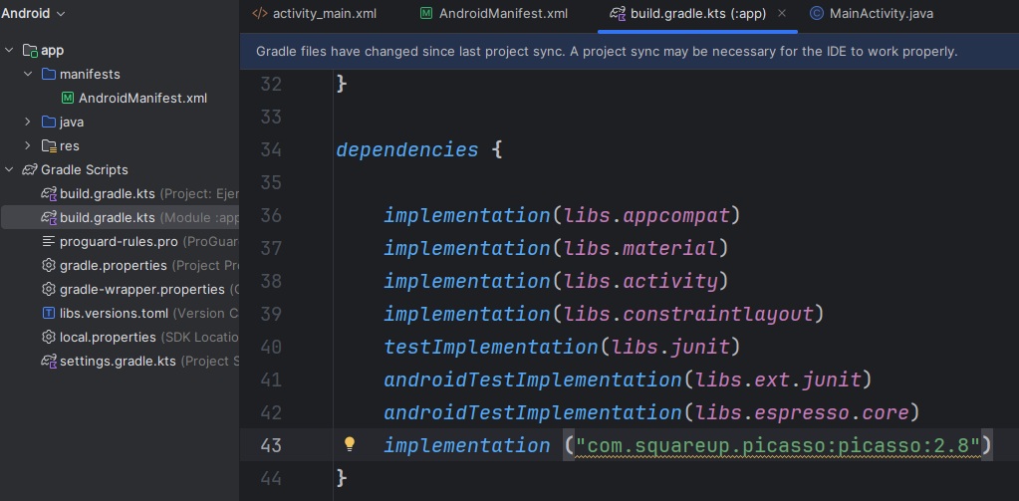Screen dimensions: 1019x501
Task: Click project-level build.gradle.kts gradle icon
Action: pos(49,193)
